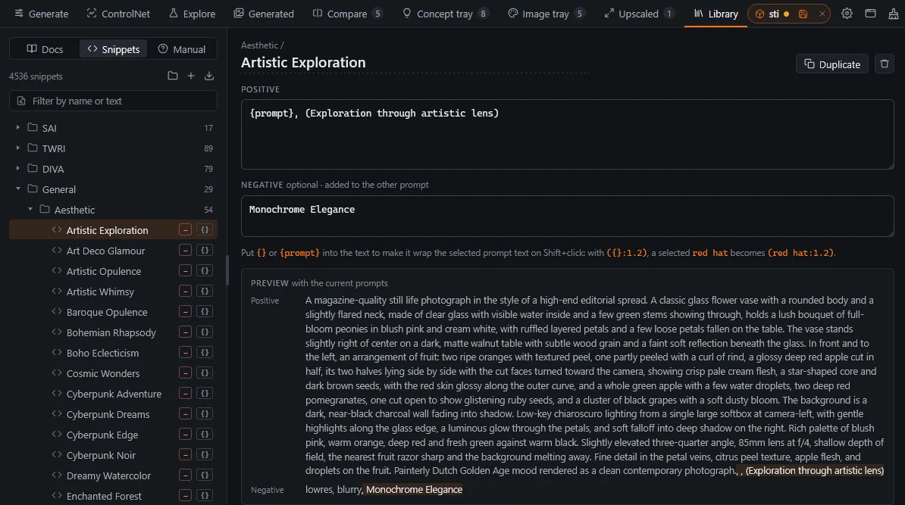Toggle the minus button on Cyberpunk Noir
This screenshot has height=505, width=905.
click(x=185, y=455)
